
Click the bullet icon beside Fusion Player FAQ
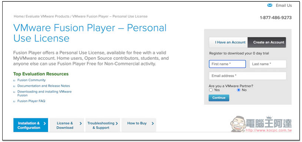tap(14, 101)
